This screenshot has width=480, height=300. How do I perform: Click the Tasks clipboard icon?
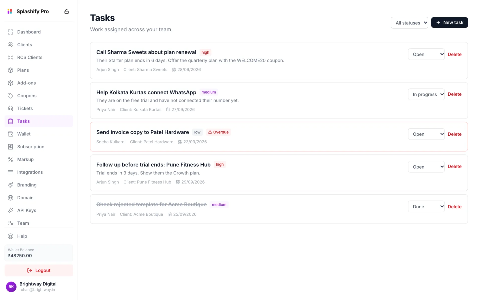pos(10,121)
